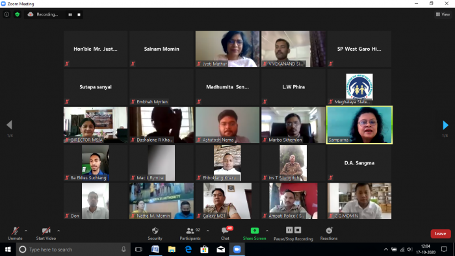Click the Sutapa sanyal participant name
The width and height of the screenshot is (455, 256).
click(x=96, y=87)
